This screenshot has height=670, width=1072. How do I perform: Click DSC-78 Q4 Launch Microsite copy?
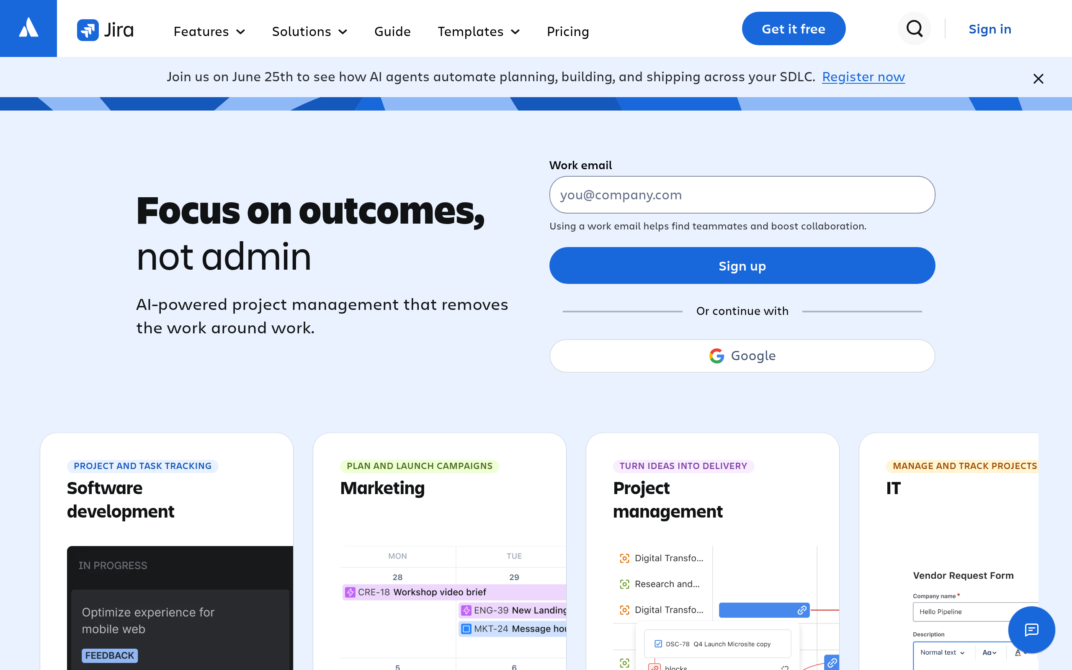click(x=717, y=644)
